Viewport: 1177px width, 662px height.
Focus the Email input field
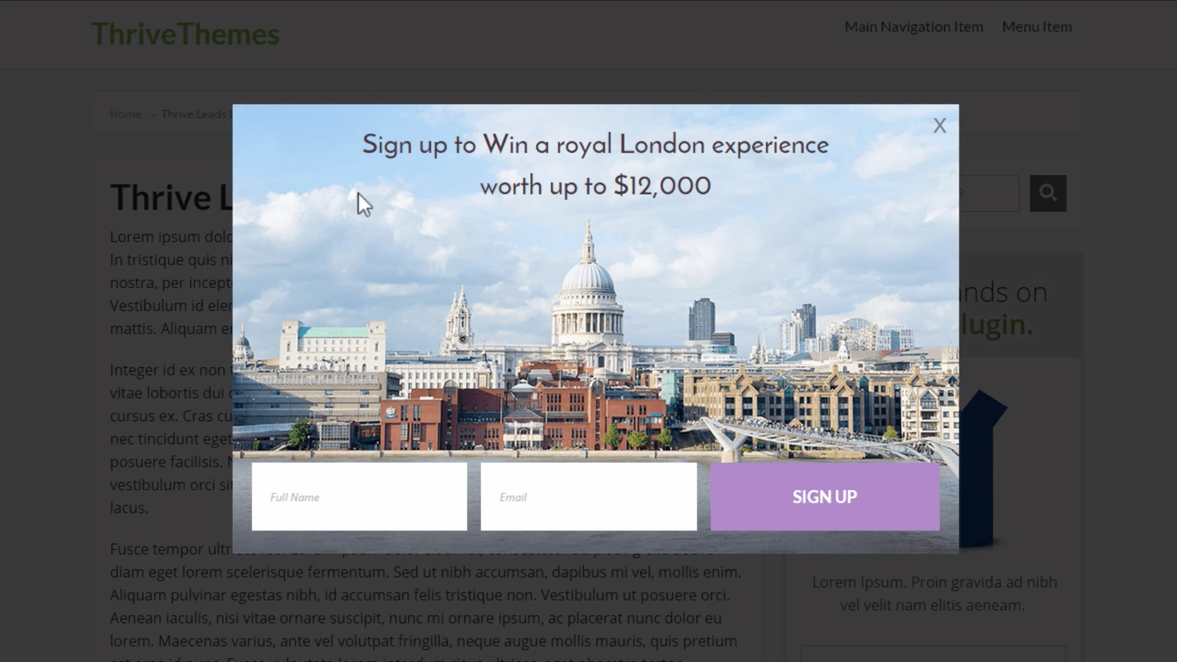[588, 496]
